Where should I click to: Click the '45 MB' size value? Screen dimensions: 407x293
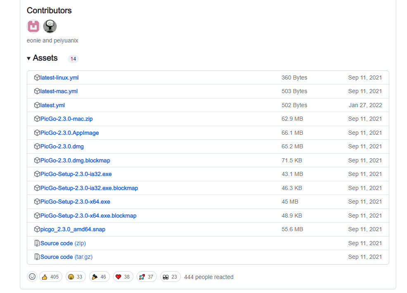(x=290, y=202)
